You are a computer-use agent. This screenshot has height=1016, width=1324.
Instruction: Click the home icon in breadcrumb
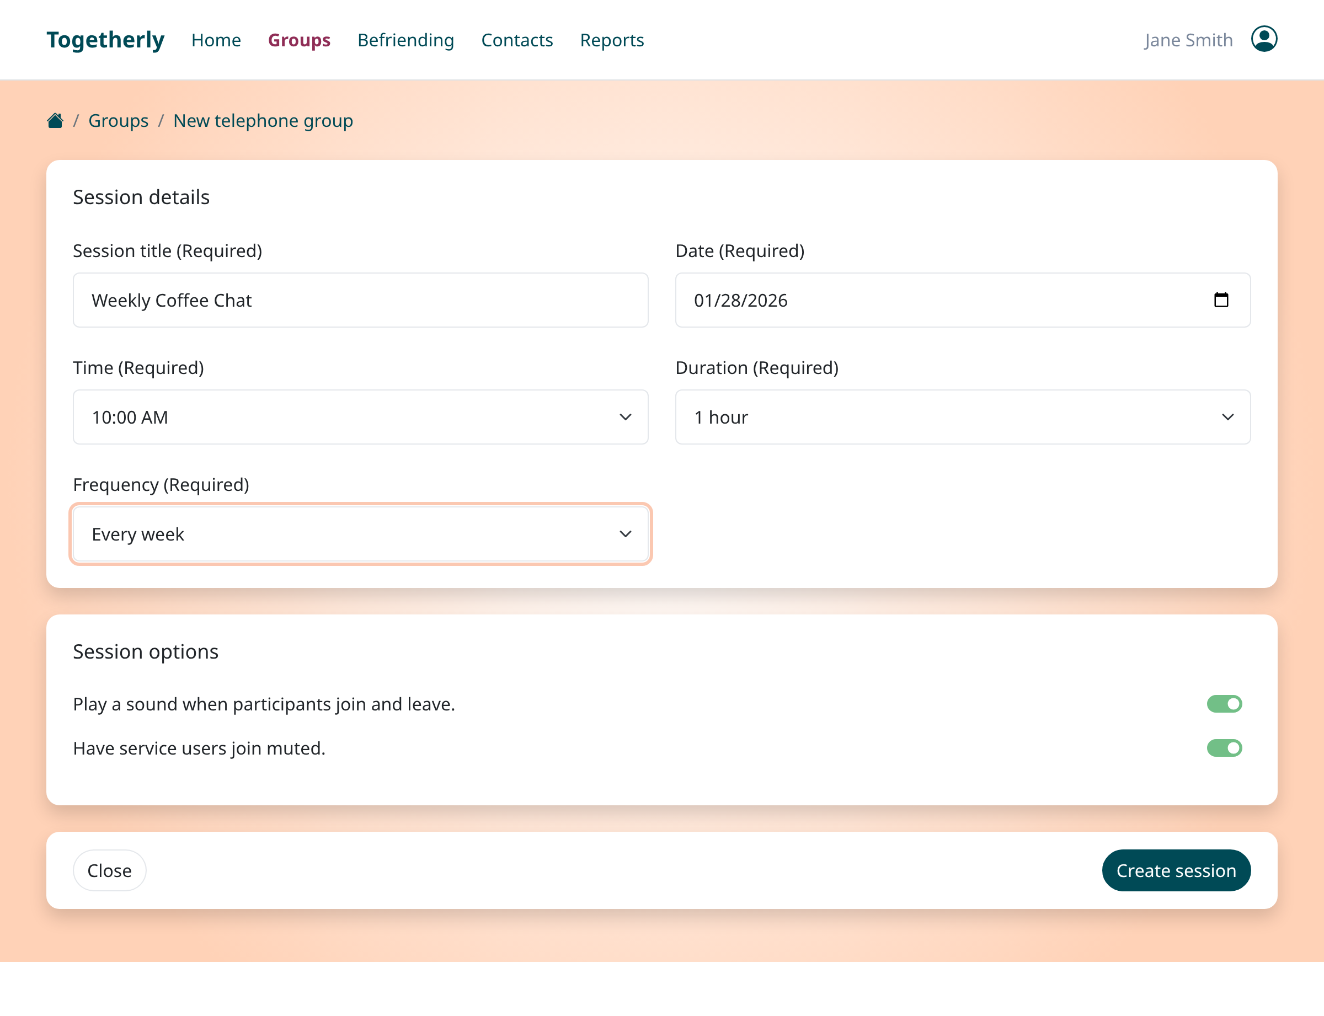point(55,121)
